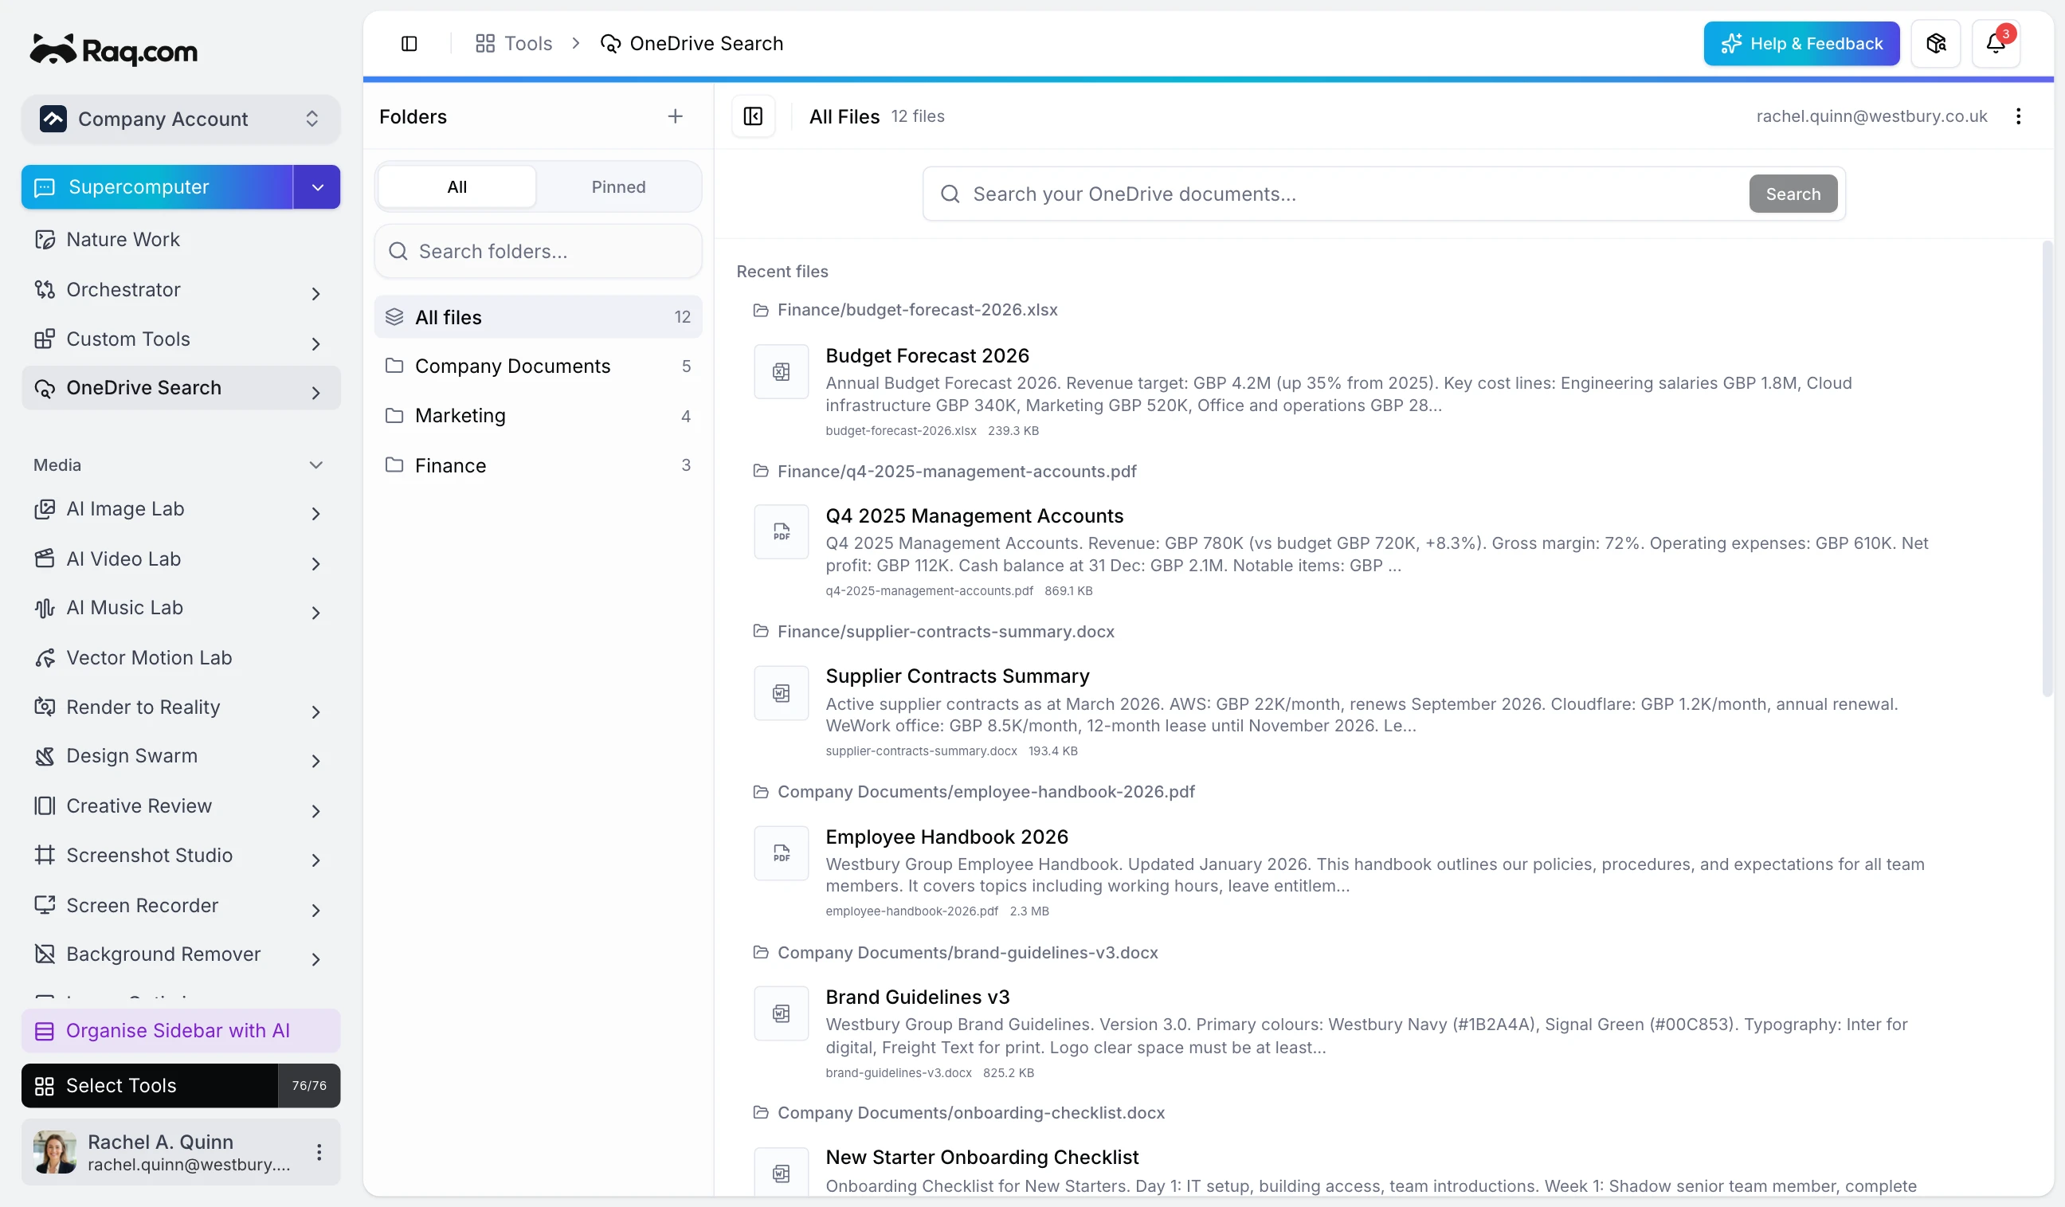Screen dimensions: 2065x1207
Task: Select OneDrive Search in the sidebar
Action: pos(180,387)
